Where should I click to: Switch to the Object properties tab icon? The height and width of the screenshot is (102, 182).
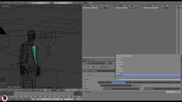(x=97, y=63)
